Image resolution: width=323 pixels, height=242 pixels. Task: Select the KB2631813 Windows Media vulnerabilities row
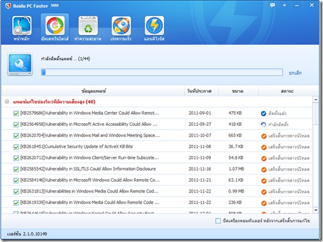click(157, 191)
